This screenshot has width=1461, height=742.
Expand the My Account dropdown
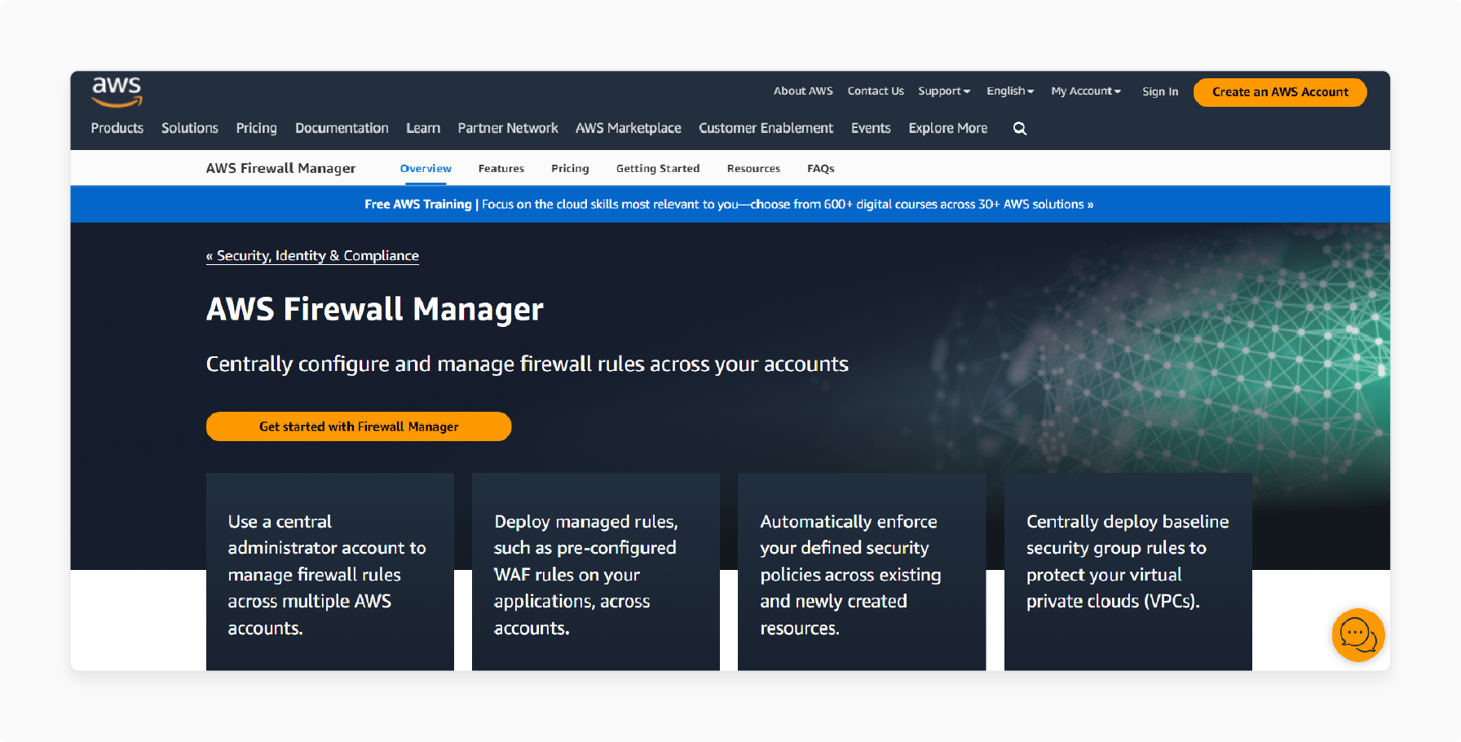coord(1086,91)
